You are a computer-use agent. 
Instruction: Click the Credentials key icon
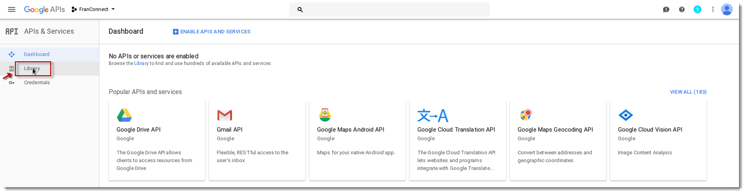click(x=12, y=83)
